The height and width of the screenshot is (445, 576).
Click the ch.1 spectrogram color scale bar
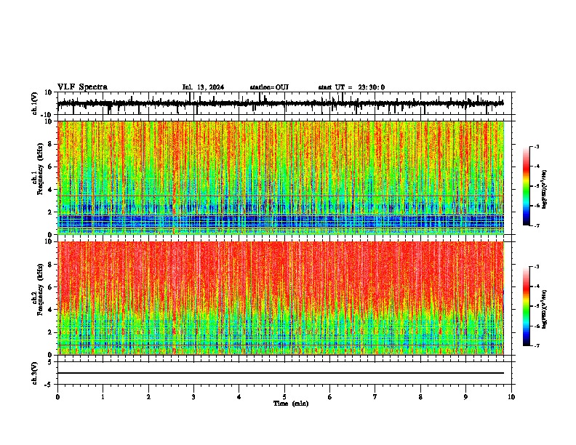coord(527,186)
